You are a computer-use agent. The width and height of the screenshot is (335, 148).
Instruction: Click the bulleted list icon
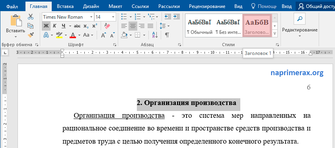[124, 16]
